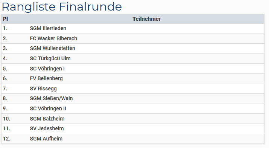Open the SGM Aufheim entry
The width and height of the screenshot is (269, 148).
click(46, 139)
